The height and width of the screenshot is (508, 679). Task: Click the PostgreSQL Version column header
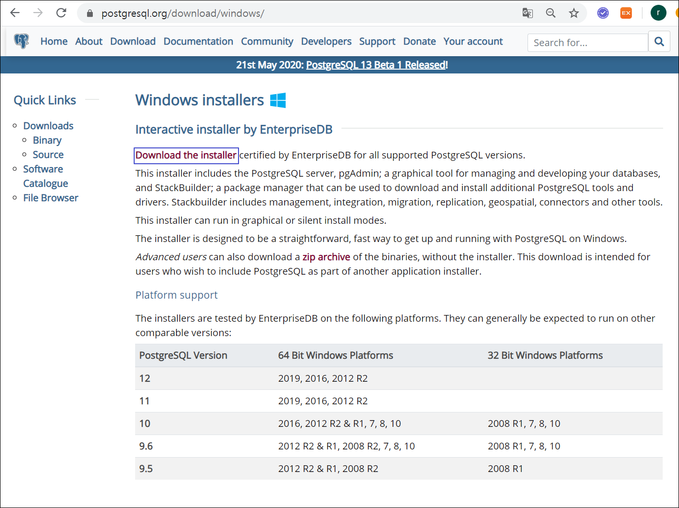tap(183, 355)
